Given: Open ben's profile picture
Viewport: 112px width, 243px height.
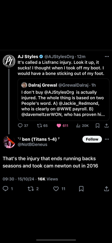Looking at the screenshot, I should [x=9, y=142].
